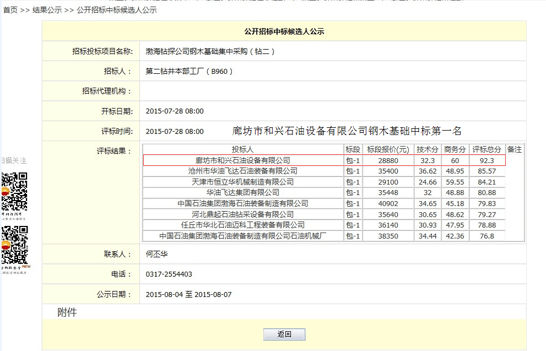This screenshot has width=546, height=351.
Task: Select bidder 中国石油集团渤海石油装备制造有限公司石油机械厂
Action: pos(243,236)
